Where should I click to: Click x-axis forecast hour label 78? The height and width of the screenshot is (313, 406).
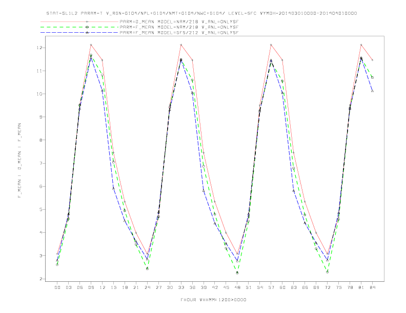[x=350, y=287]
